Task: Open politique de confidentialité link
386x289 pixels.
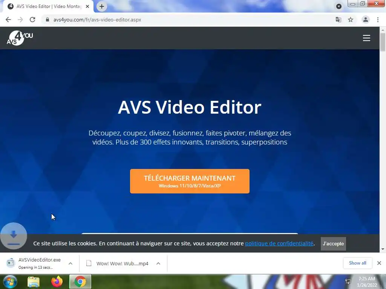Action: coord(279,243)
